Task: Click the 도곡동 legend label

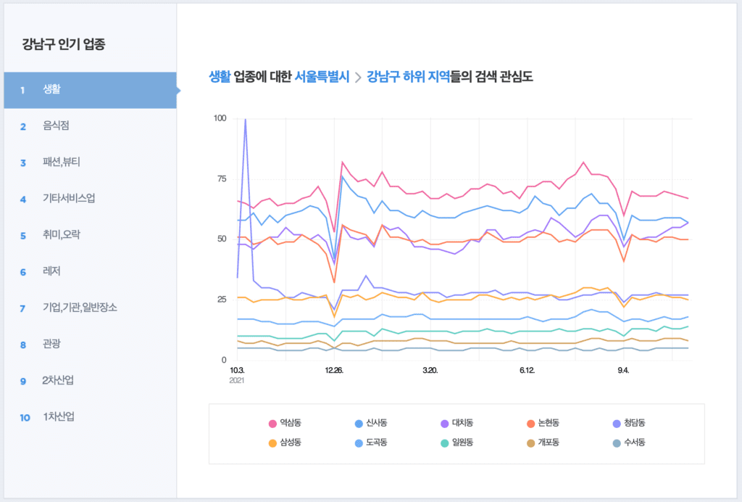Action: (377, 443)
